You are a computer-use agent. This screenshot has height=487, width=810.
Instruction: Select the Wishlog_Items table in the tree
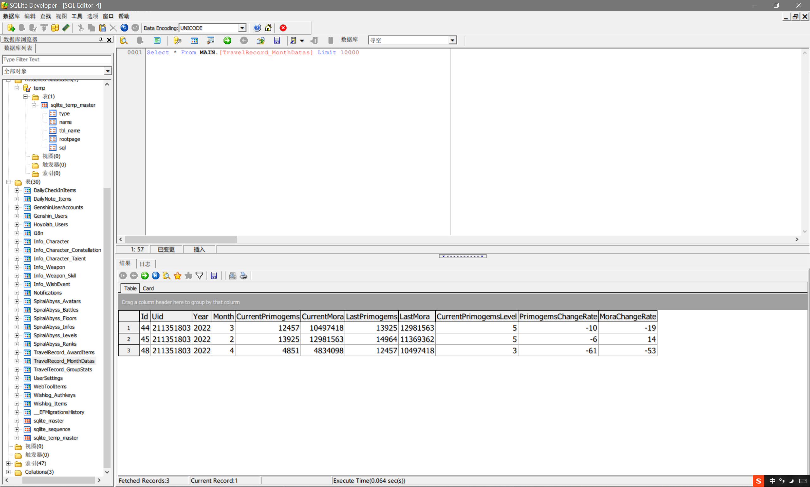(50, 404)
